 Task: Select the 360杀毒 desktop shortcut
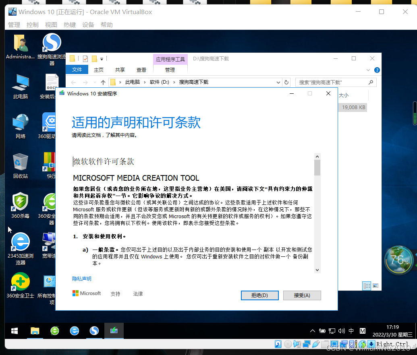[x=21, y=205]
